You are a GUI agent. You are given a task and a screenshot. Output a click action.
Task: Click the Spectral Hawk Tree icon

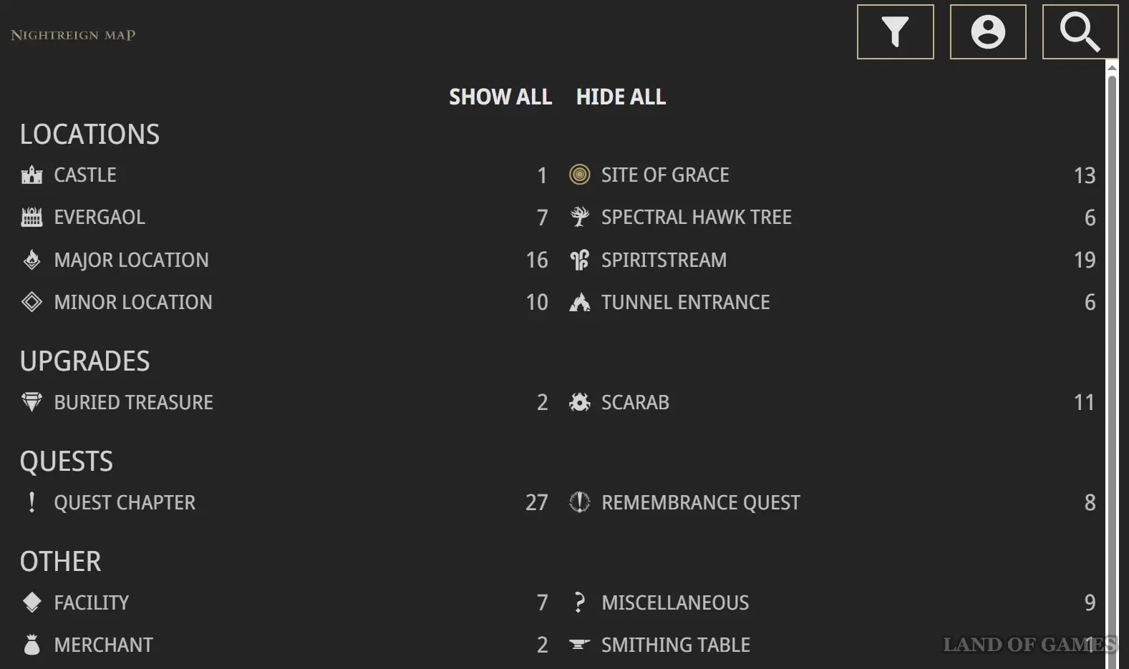[x=579, y=217]
